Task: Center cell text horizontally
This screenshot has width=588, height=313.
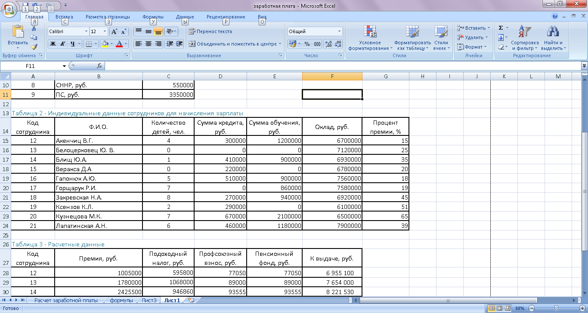Action: coord(148,44)
